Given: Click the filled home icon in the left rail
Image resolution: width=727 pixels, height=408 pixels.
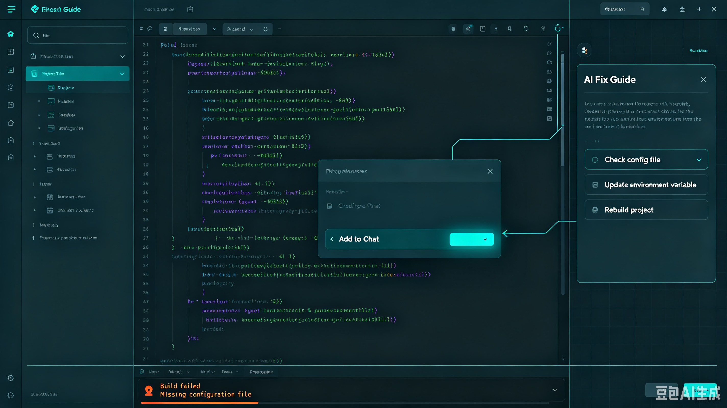Looking at the screenshot, I should [x=11, y=34].
